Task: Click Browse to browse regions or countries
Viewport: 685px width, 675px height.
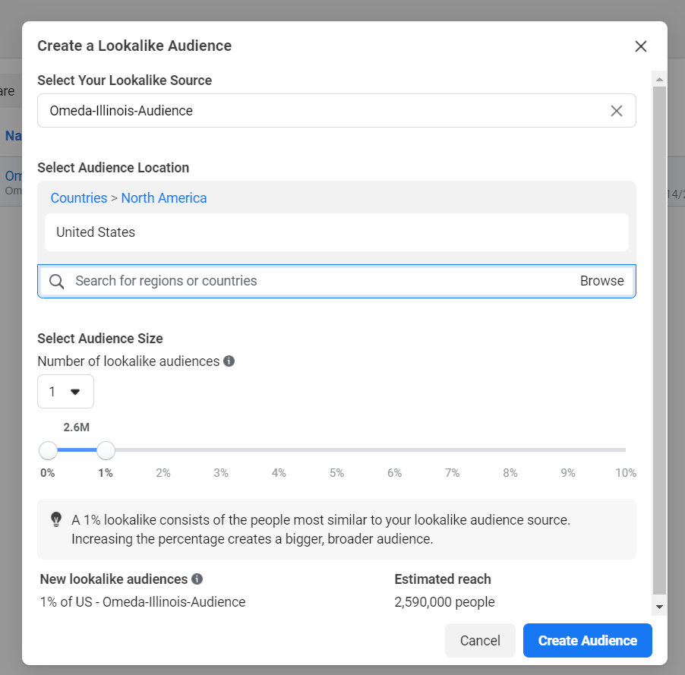Action: click(x=601, y=281)
